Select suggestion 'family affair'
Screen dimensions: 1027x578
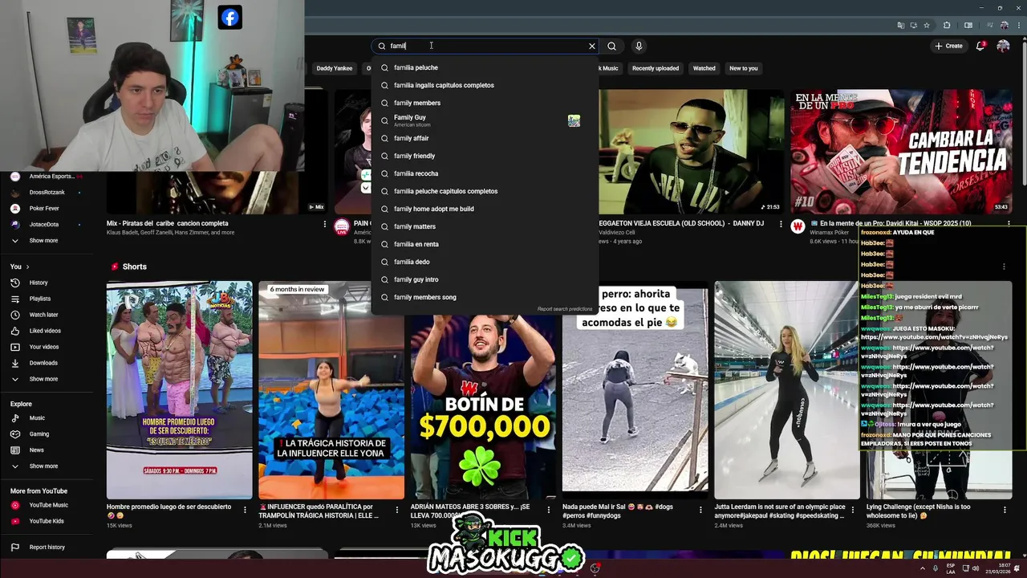click(x=485, y=138)
